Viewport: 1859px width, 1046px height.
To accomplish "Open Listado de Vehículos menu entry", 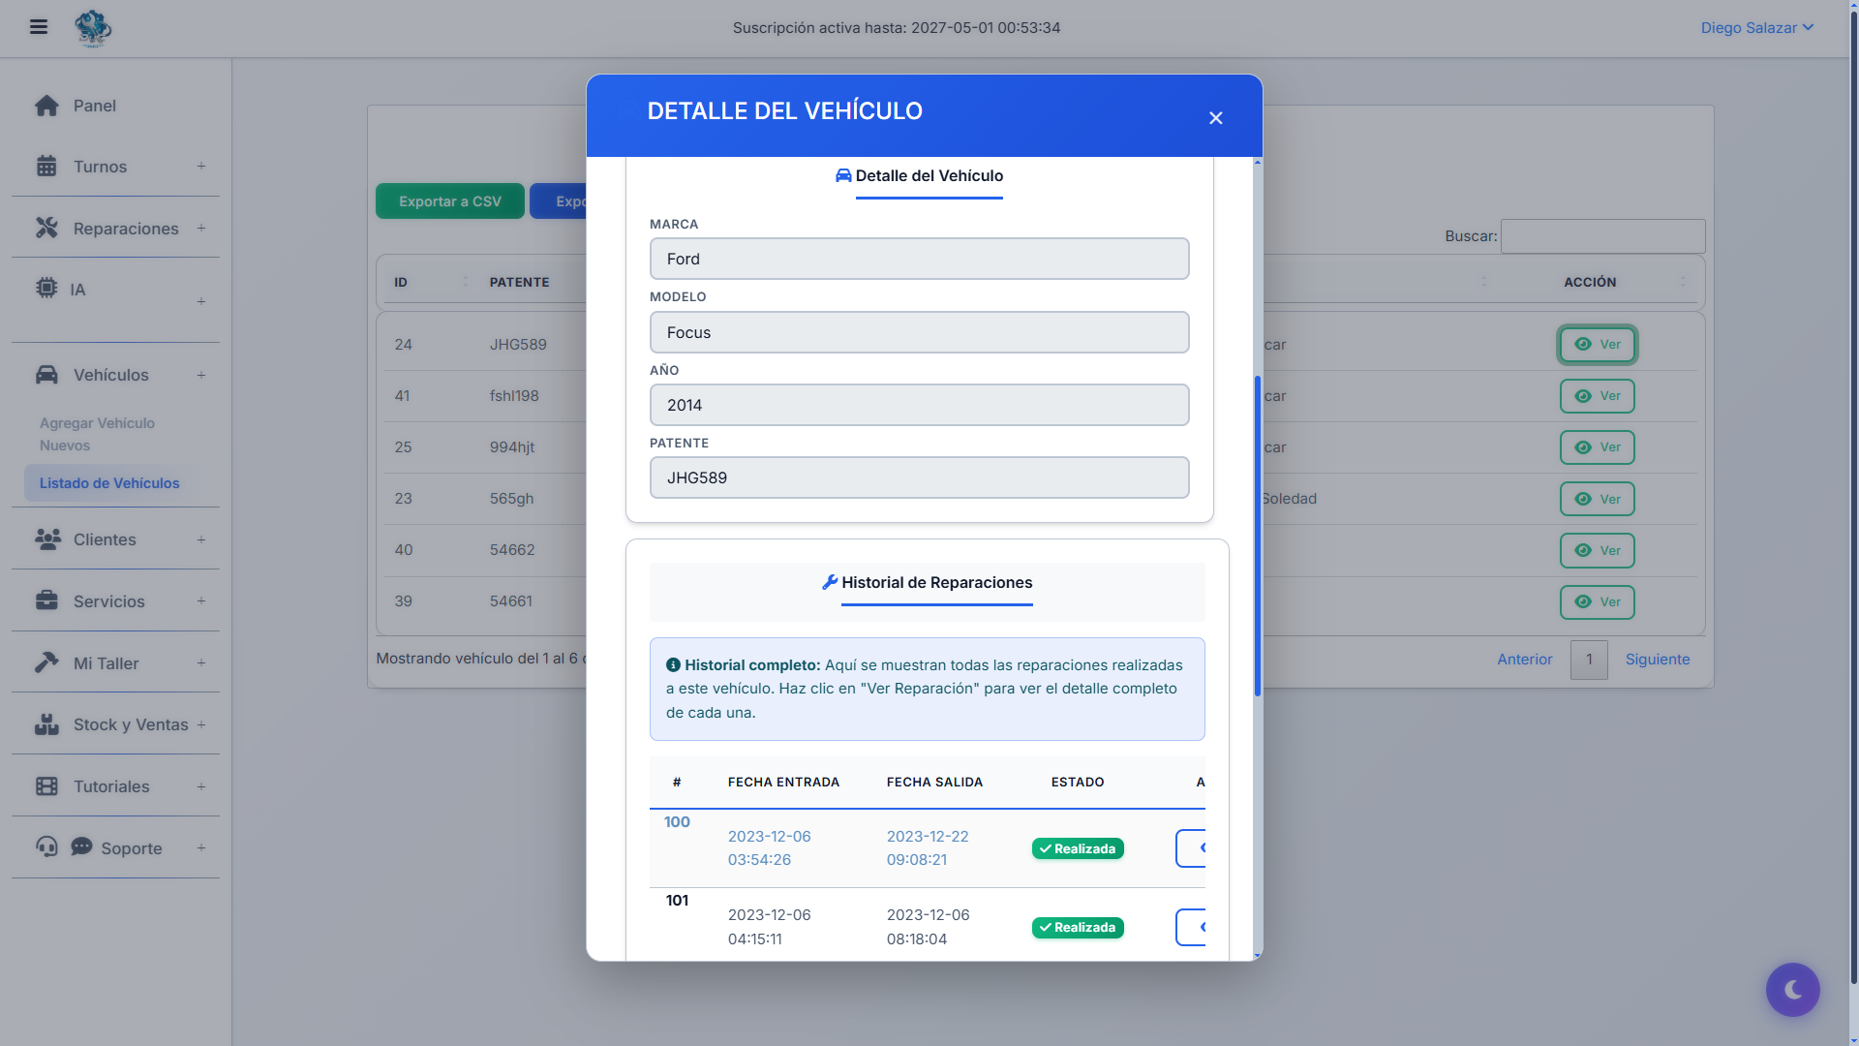I will click(109, 482).
